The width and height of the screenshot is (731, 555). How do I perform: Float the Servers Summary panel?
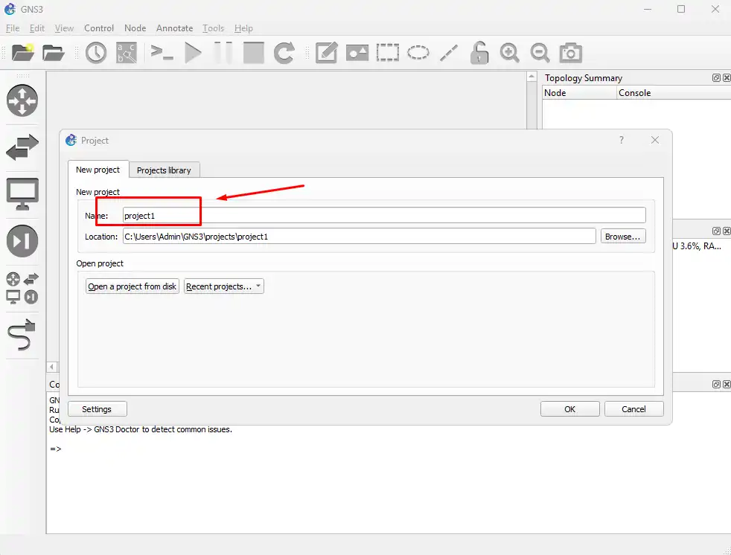pos(717,231)
